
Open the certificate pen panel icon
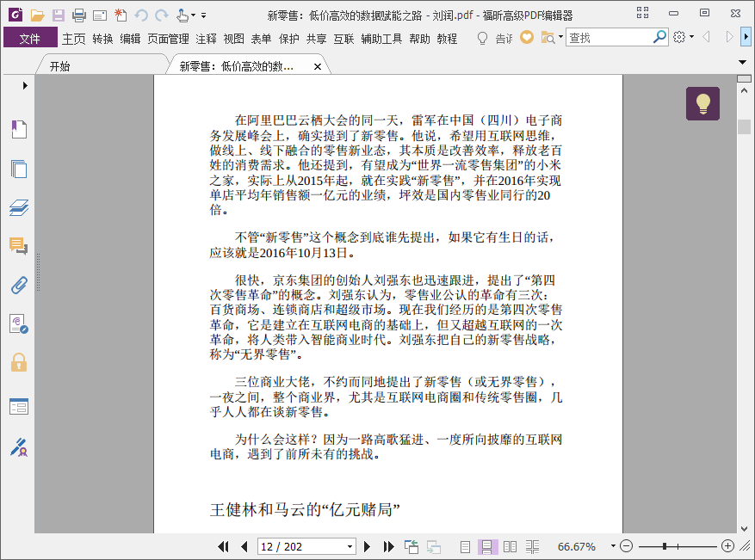tap(19, 447)
